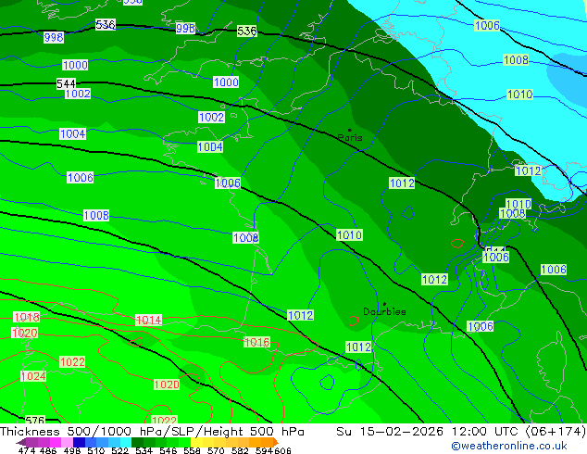
Task: Pick the yellow legend swatch above 558
Action: [196, 442]
